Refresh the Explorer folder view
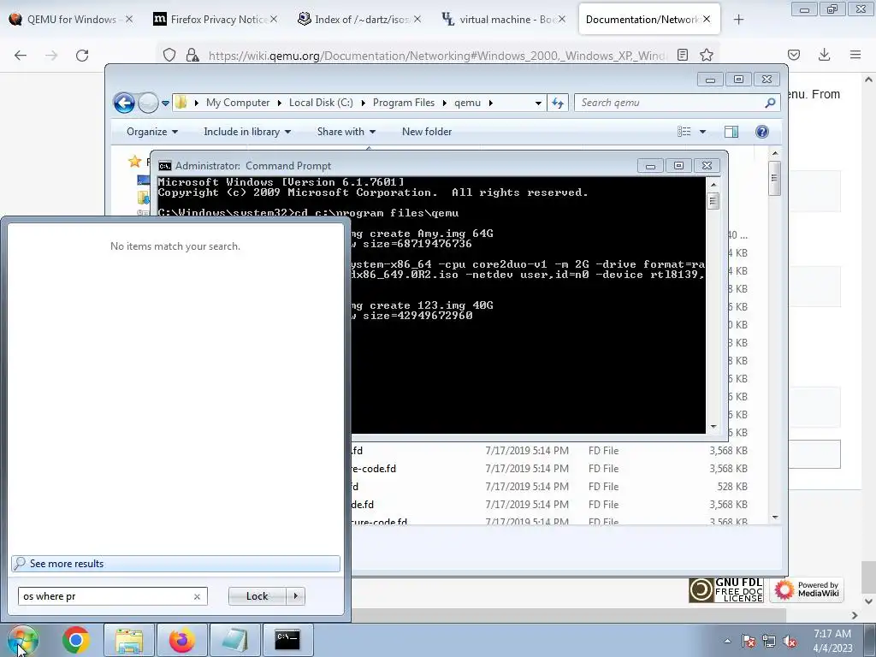The image size is (876, 657). (x=558, y=103)
